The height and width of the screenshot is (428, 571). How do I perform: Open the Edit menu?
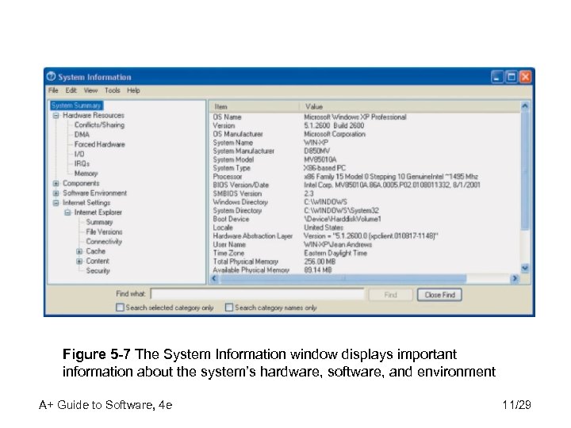pos(71,90)
